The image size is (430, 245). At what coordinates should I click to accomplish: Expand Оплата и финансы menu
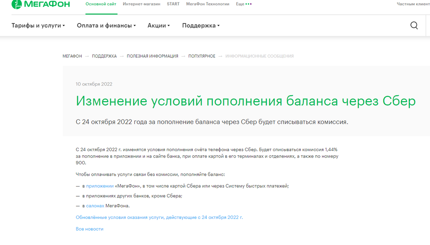(106, 25)
